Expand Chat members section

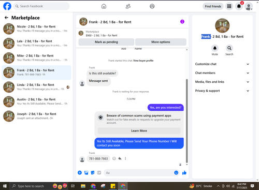point(222,73)
